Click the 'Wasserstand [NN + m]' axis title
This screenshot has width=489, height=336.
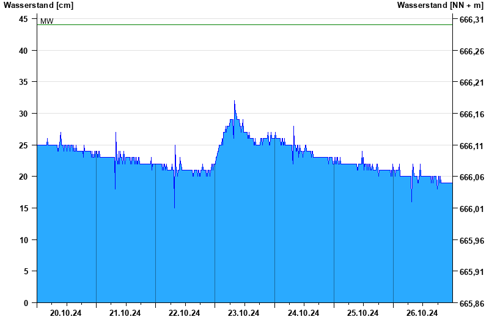click(440, 5)
